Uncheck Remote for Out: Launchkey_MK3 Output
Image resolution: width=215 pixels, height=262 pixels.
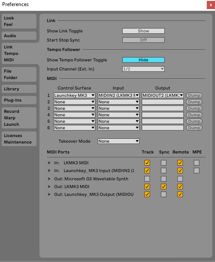coord(180,194)
